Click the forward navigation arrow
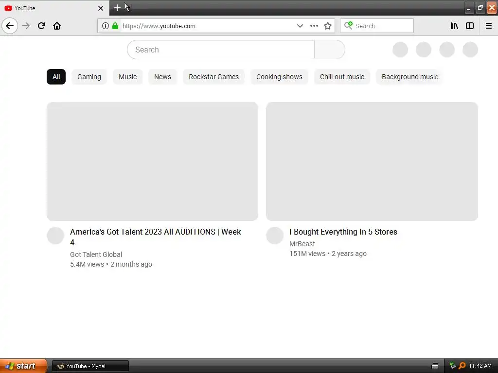The width and height of the screenshot is (498, 373). (x=26, y=26)
